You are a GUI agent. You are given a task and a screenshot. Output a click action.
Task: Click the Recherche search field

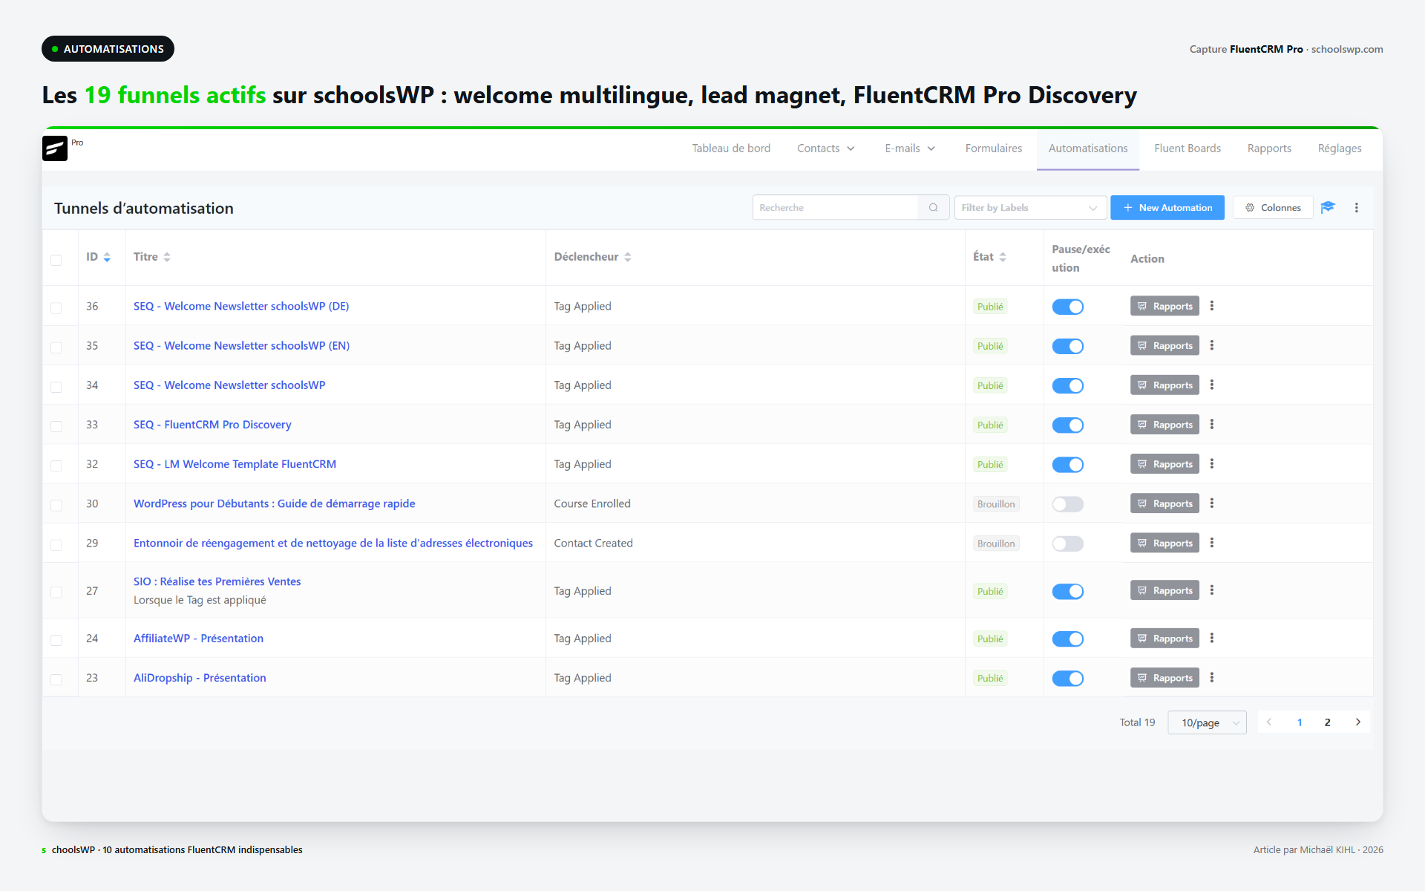[836, 208]
